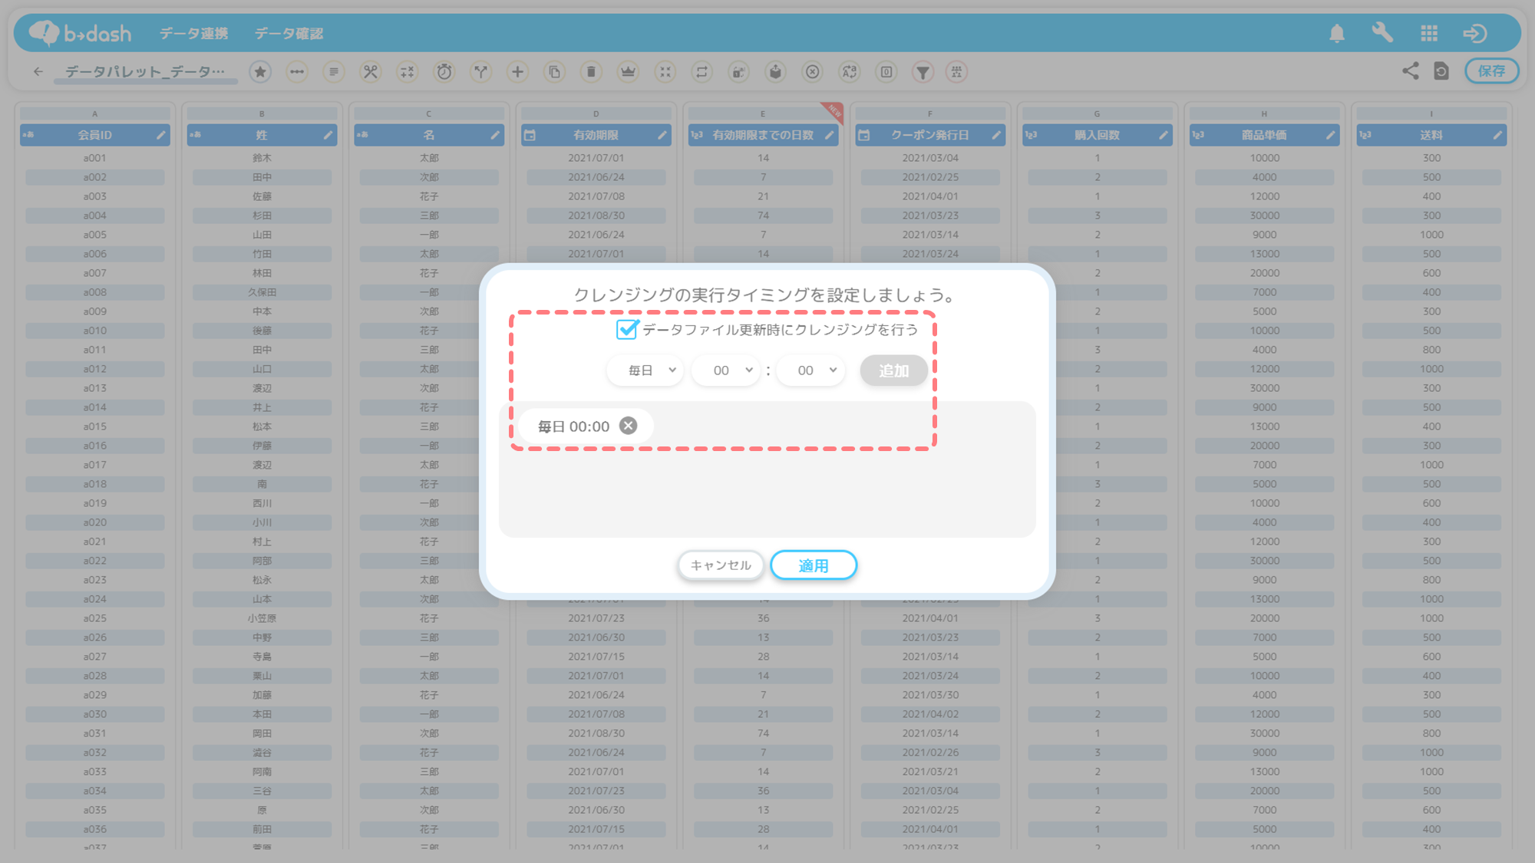Click the stopwatch timer toolbar icon
This screenshot has height=863, width=1535.
pyautogui.click(x=444, y=72)
